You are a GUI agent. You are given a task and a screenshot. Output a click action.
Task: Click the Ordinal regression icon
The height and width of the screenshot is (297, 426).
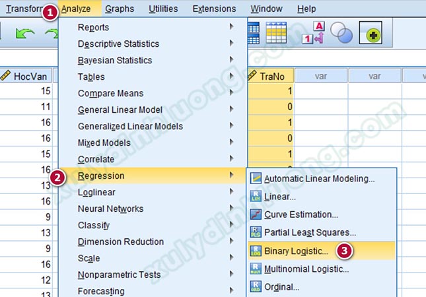(256, 286)
